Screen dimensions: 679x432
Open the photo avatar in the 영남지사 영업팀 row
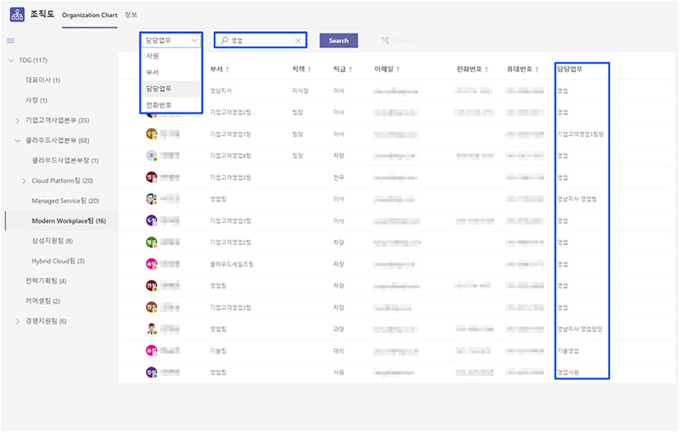[x=151, y=199]
